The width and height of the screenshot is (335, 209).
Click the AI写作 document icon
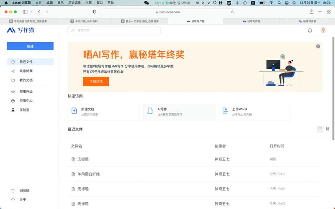click(x=150, y=111)
